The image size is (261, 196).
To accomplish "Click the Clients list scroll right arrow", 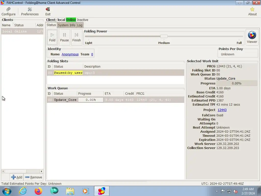I will pos(42,171).
